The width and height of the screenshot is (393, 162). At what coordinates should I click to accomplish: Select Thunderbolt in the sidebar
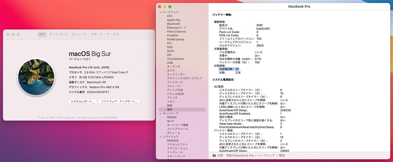[175, 59]
